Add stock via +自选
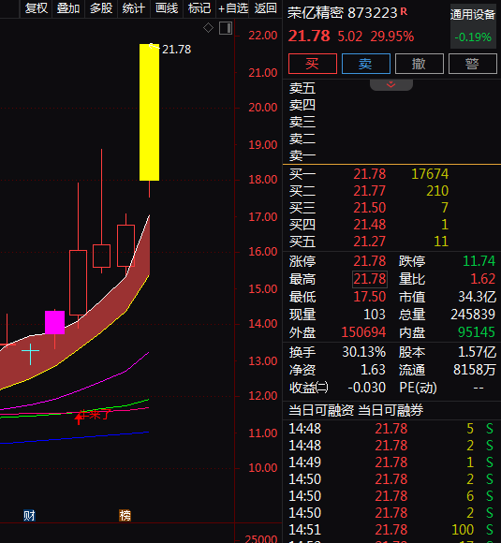This screenshot has width=501, height=543. (x=233, y=8)
